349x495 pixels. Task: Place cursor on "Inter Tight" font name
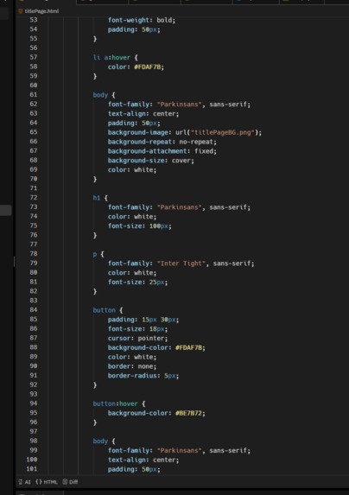point(181,263)
